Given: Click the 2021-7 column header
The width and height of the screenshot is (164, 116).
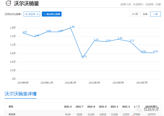Looking at the screenshot, I should (80, 107).
